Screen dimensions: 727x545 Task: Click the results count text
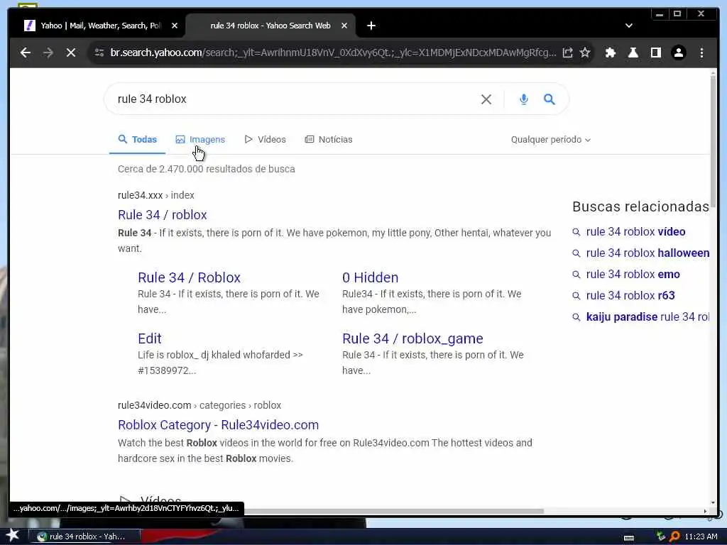coord(207,169)
